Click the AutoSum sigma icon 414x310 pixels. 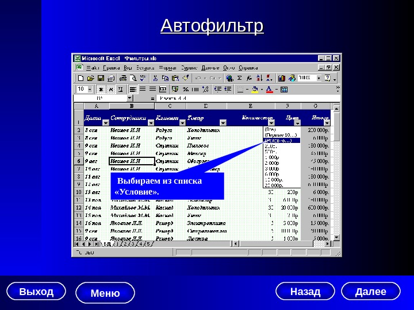[x=239, y=78]
